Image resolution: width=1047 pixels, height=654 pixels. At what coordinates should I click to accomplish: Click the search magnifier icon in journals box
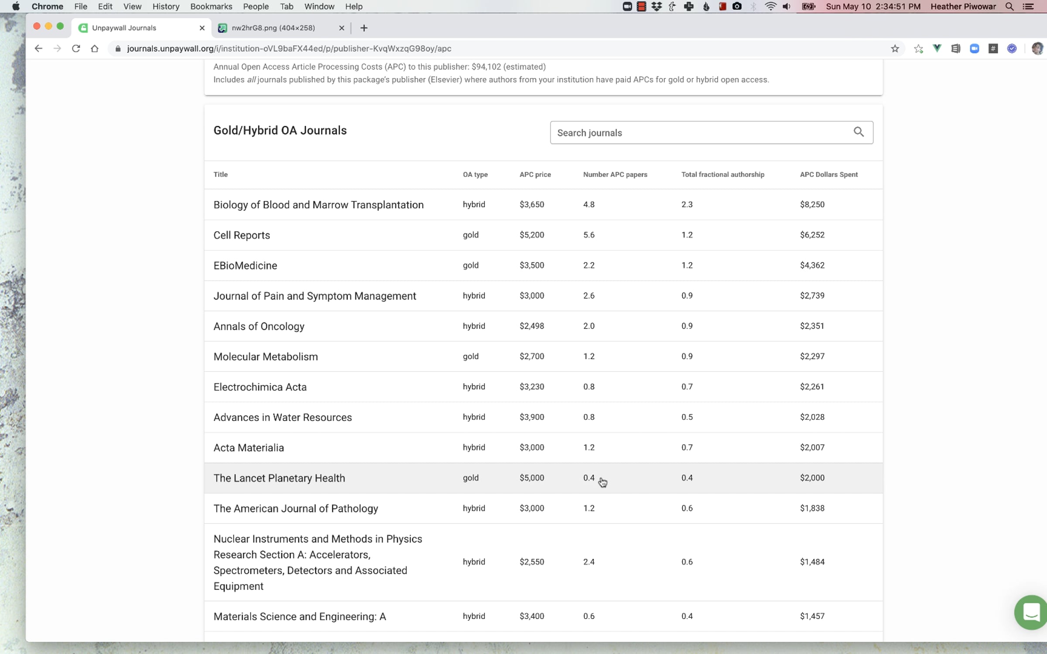point(859,132)
